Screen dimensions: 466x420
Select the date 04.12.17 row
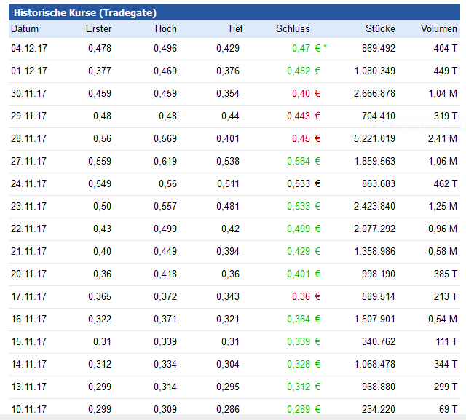[29, 48]
